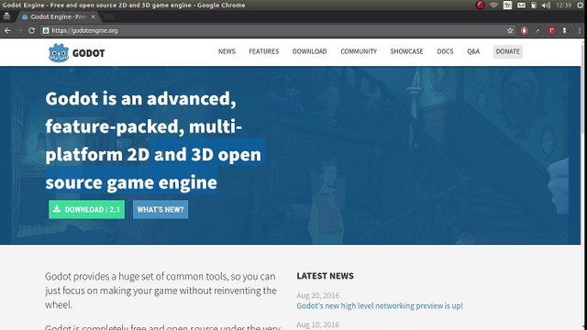Click the person-shaped extension icon in Chrome toolbar

pyautogui.click(x=565, y=30)
